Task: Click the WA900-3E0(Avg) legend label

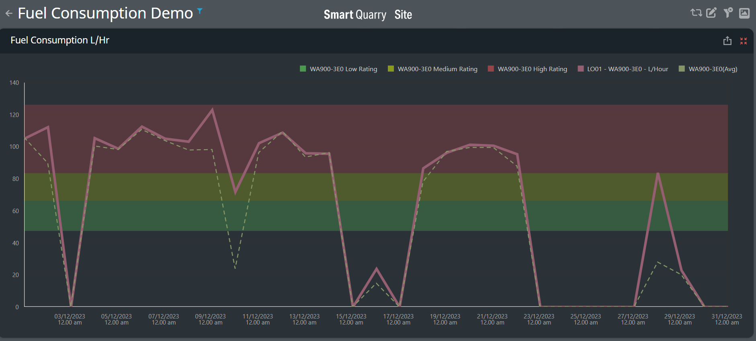Action: pyautogui.click(x=713, y=69)
